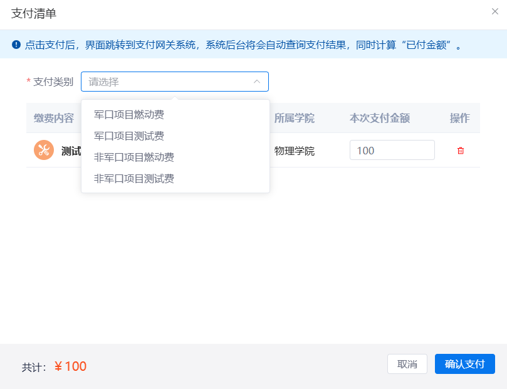Select 军口项目燃动费 from the list
This screenshot has height=389, width=507.
pos(129,115)
